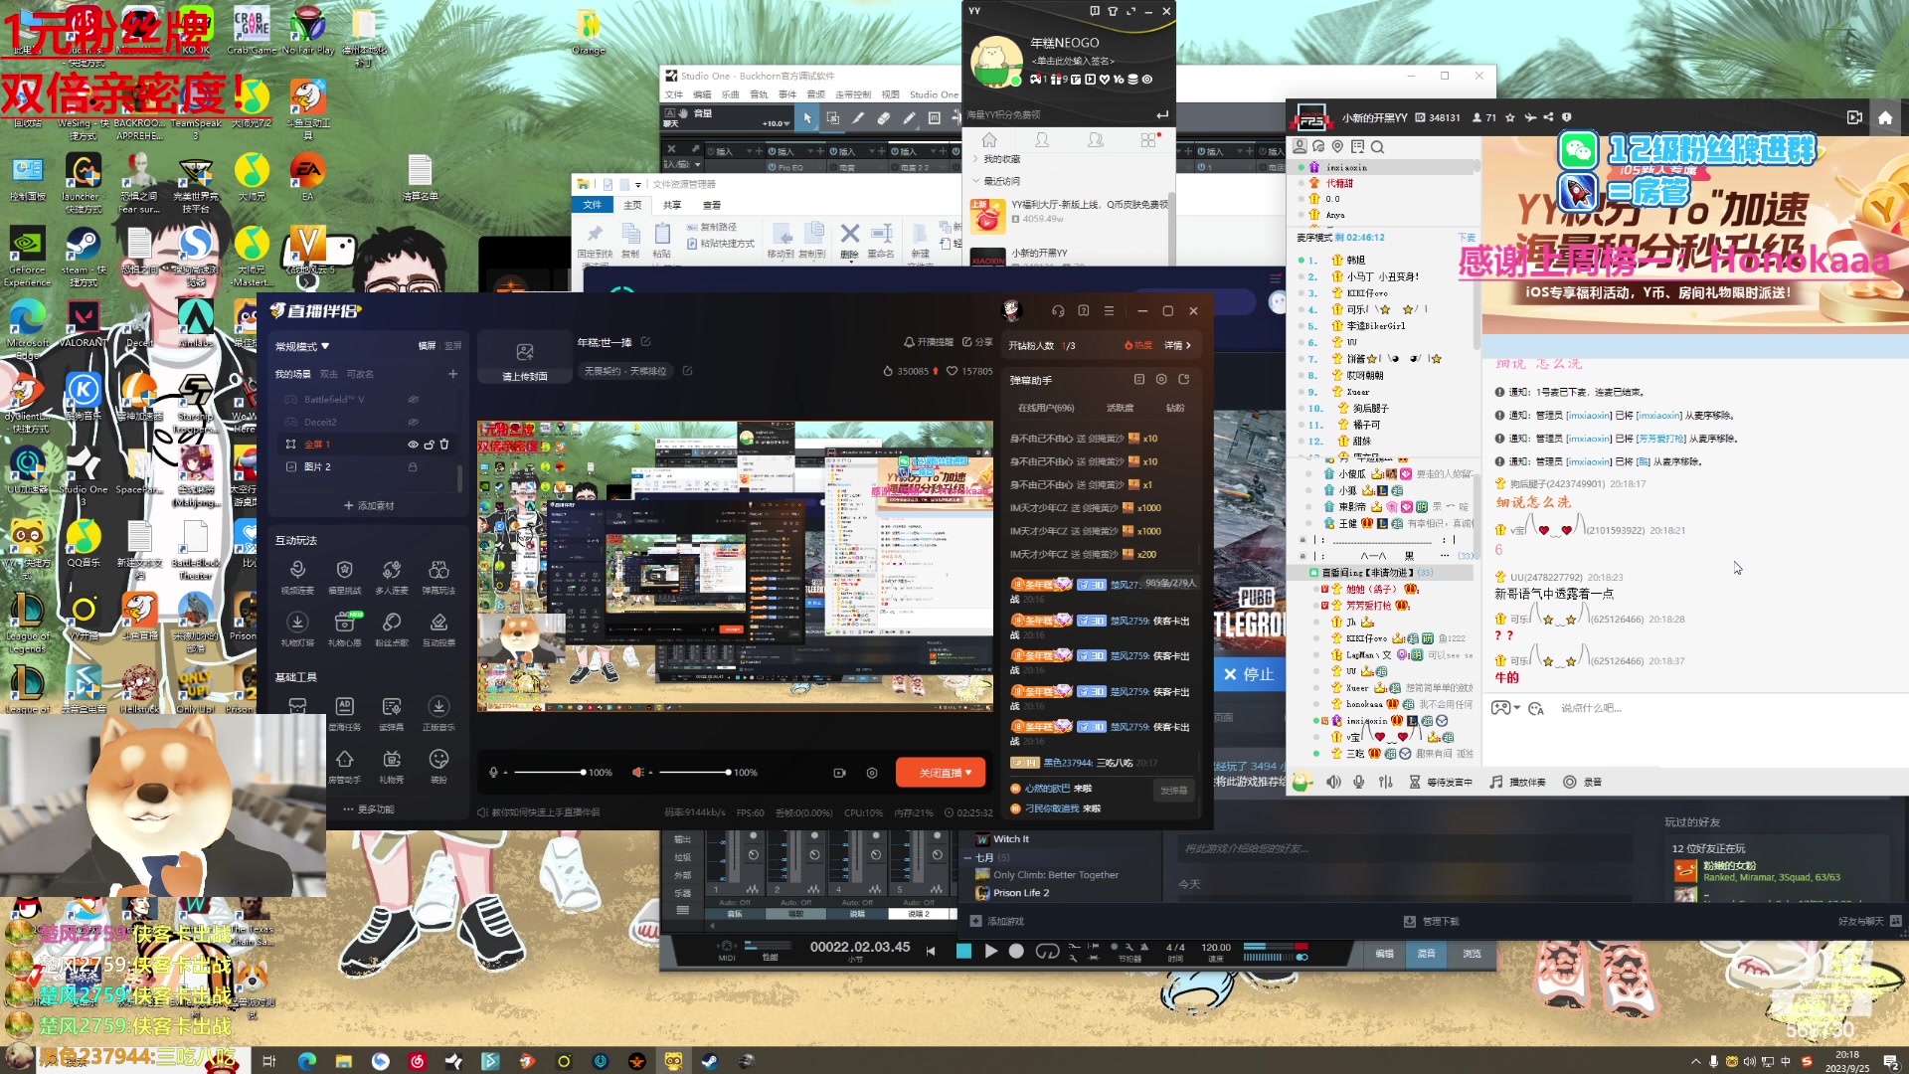Viewport: 1909px width, 1074px height.
Task: Switch to 在线用户(696) tab
Action: click(x=1046, y=408)
